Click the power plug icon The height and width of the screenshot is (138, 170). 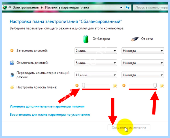tap(135, 39)
